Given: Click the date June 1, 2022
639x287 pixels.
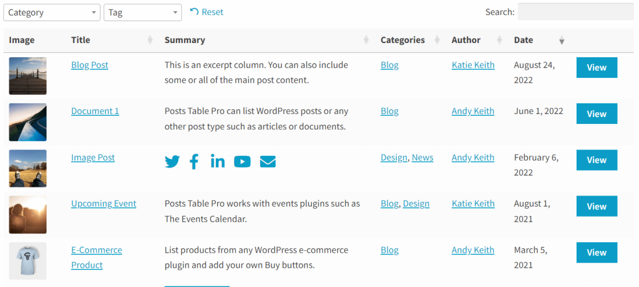Looking at the screenshot, I should pos(539,111).
